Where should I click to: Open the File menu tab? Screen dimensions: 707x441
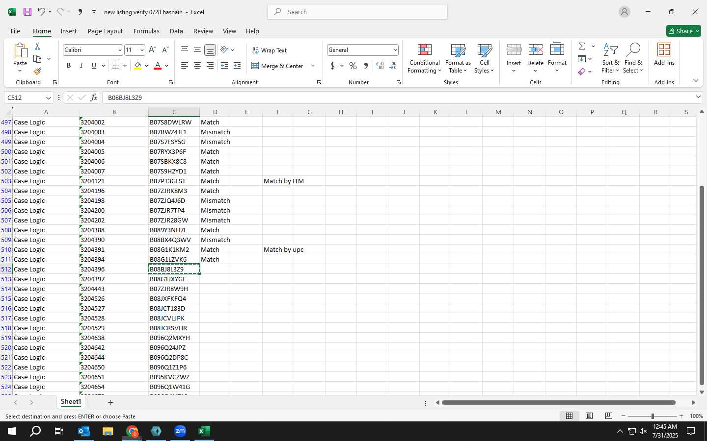(x=15, y=31)
